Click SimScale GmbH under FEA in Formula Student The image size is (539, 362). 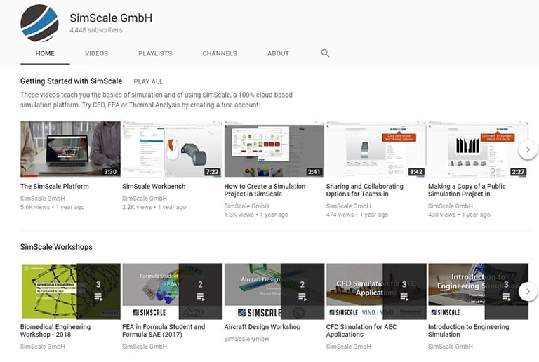coord(145,347)
